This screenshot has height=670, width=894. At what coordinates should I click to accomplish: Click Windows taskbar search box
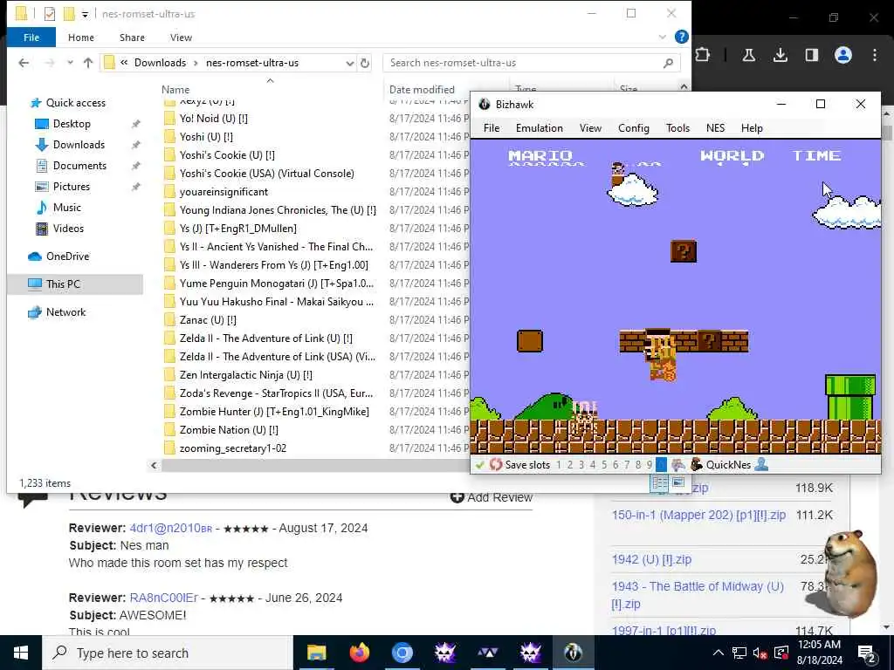click(x=168, y=653)
